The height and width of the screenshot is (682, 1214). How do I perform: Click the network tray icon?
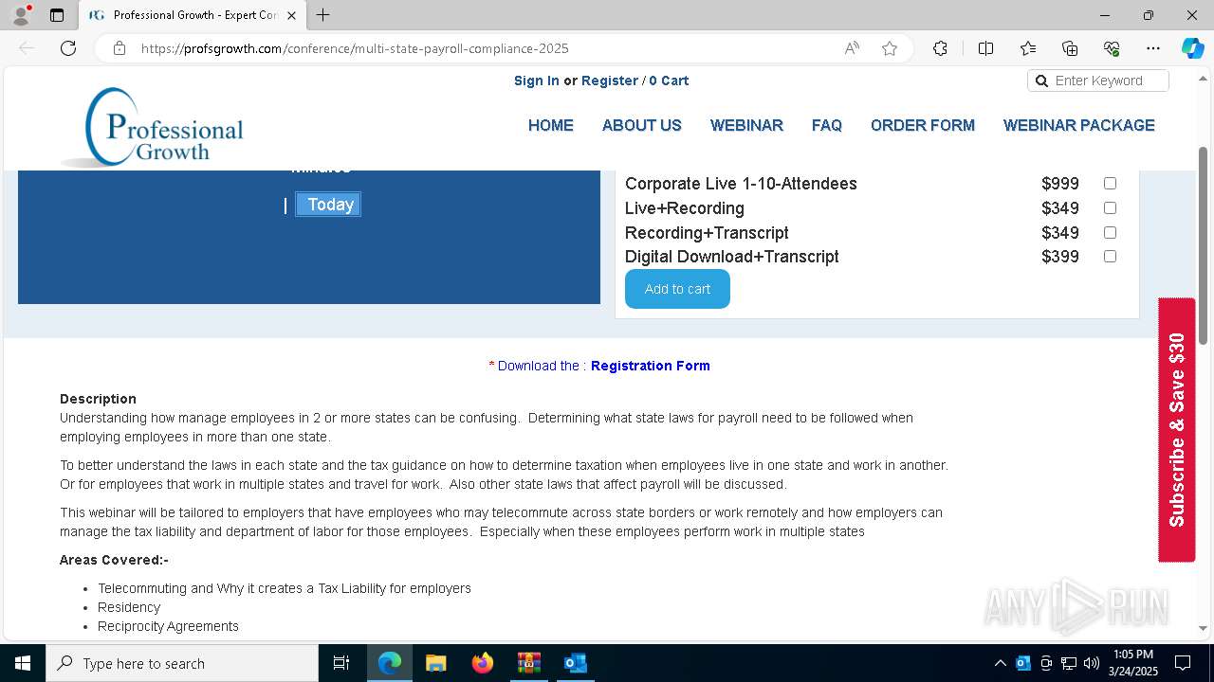click(x=1069, y=663)
